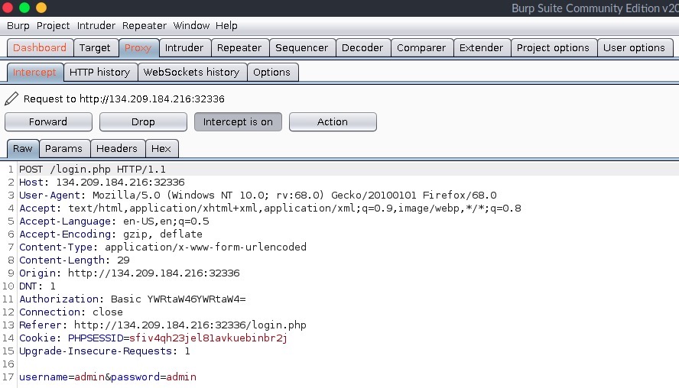
Task: Click the yellow window button
Action: (41, 8)
